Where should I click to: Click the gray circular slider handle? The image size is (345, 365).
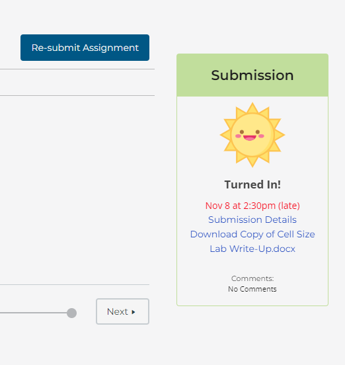[x=71, y=313]
